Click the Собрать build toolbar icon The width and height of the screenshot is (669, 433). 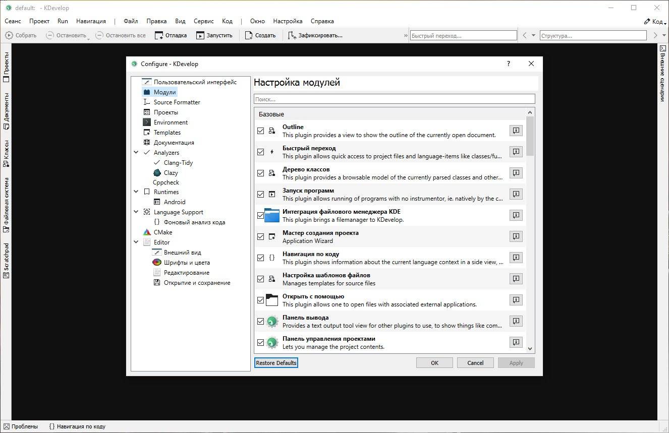pos(9,35)
